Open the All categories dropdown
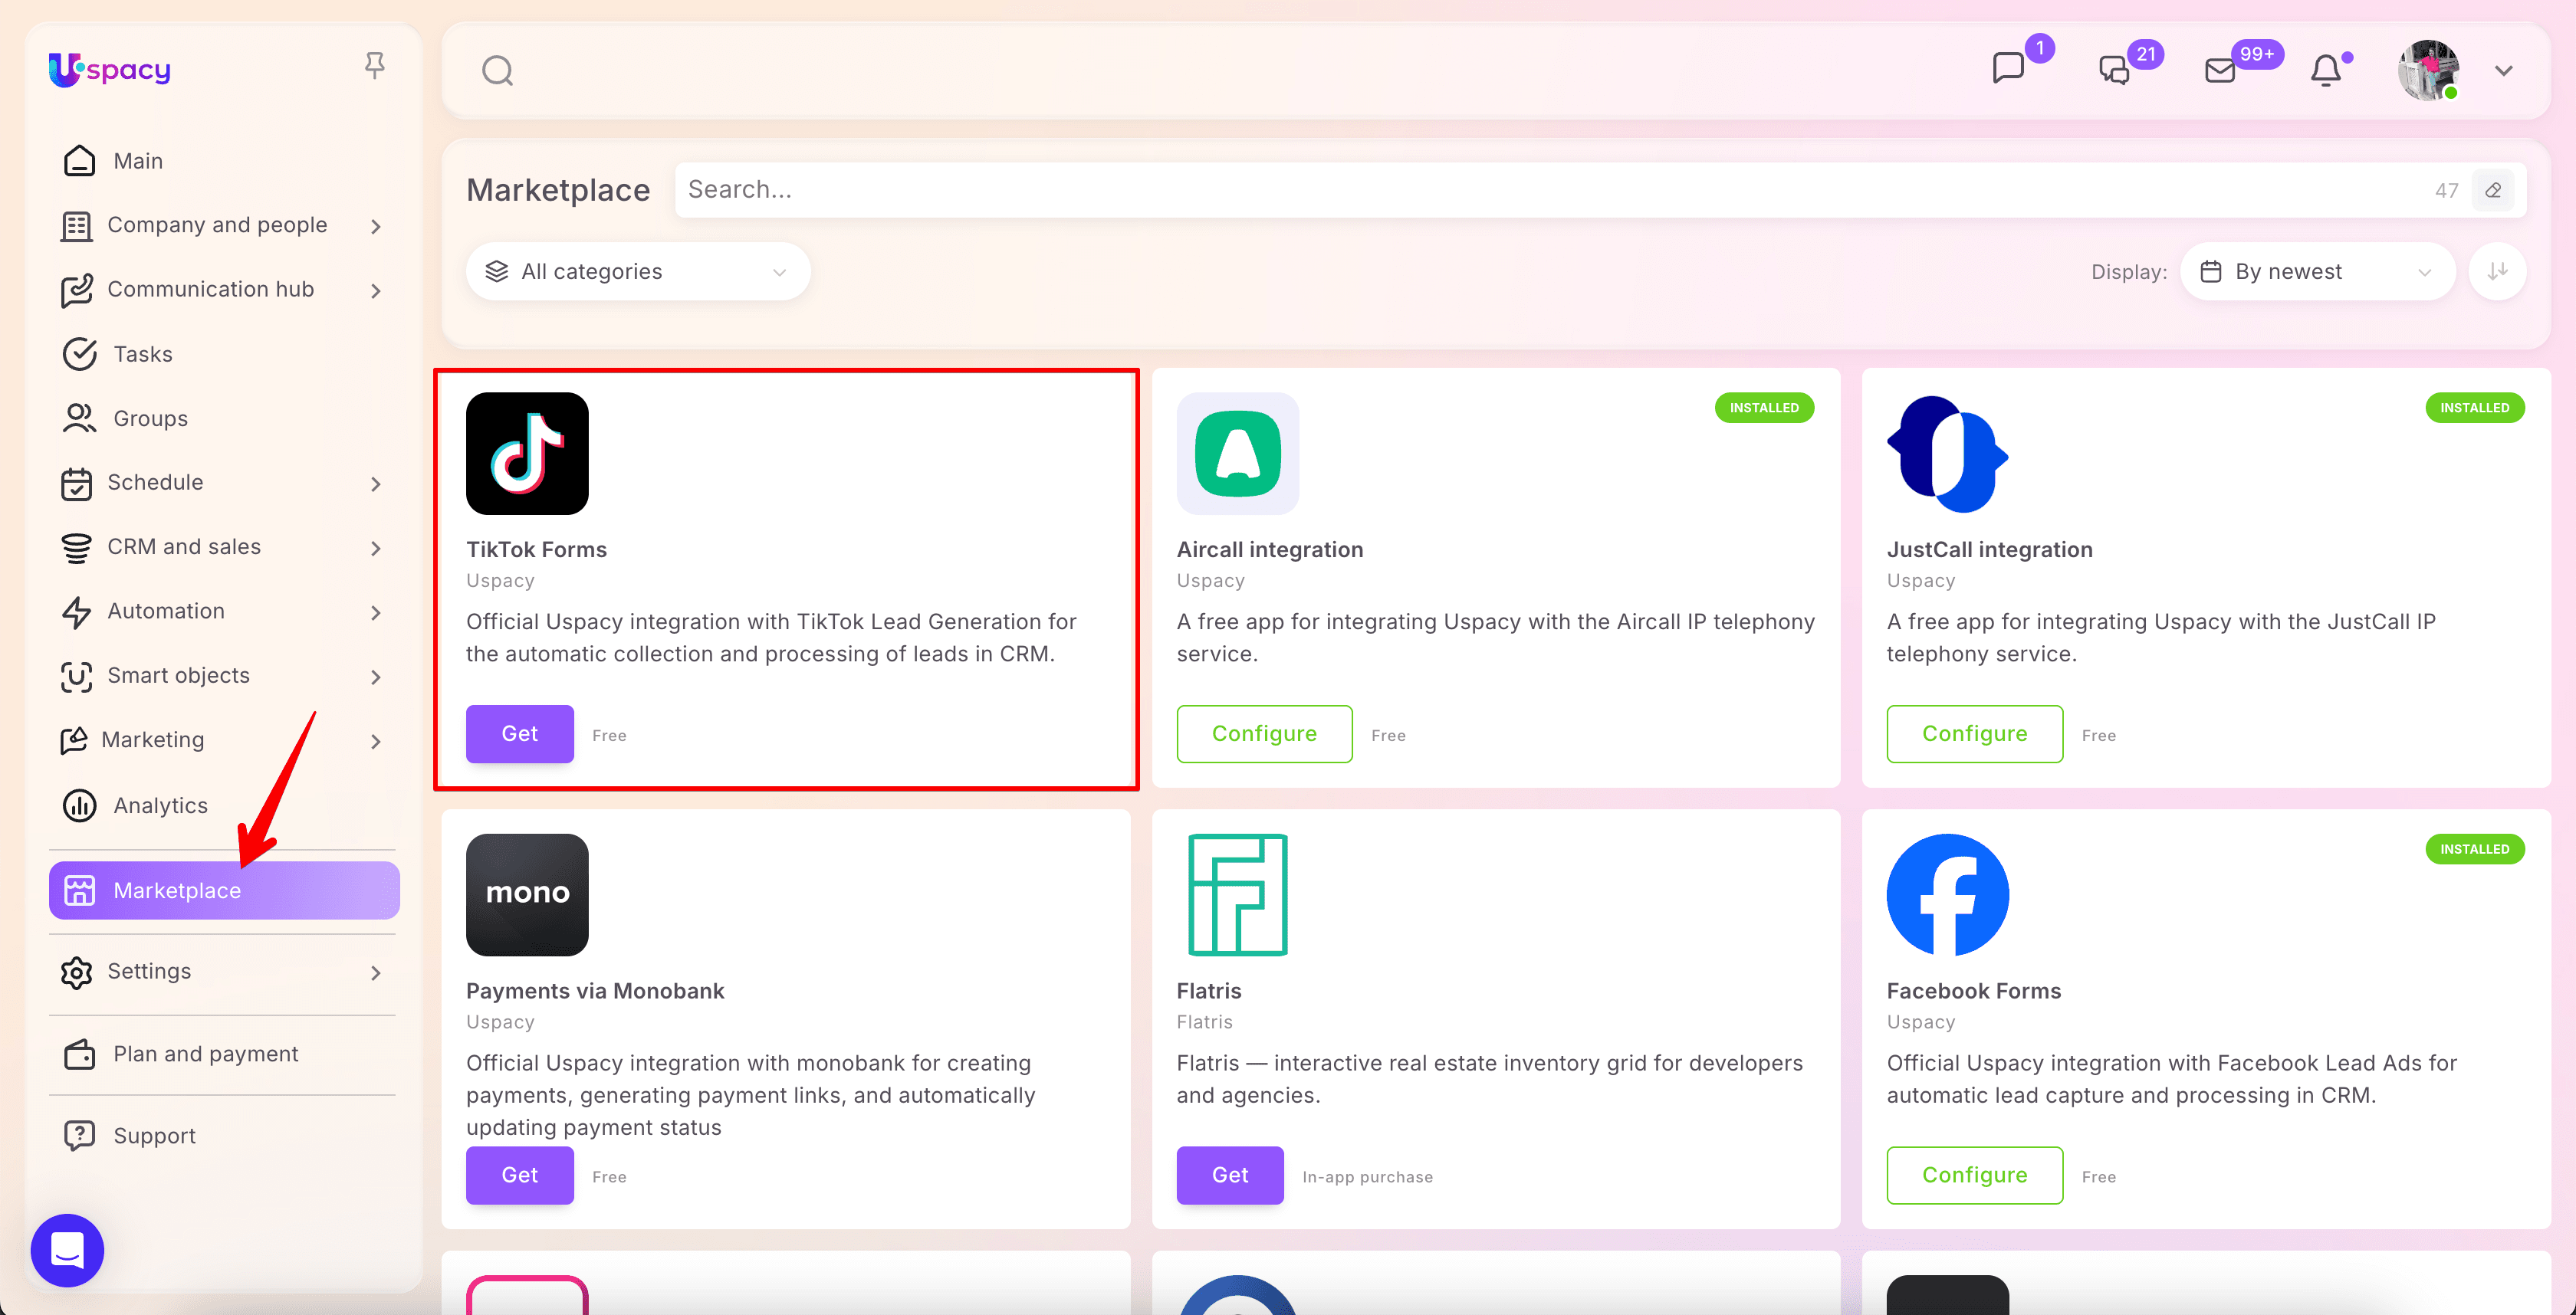The image size is (2576, 1315). [638, 271]
